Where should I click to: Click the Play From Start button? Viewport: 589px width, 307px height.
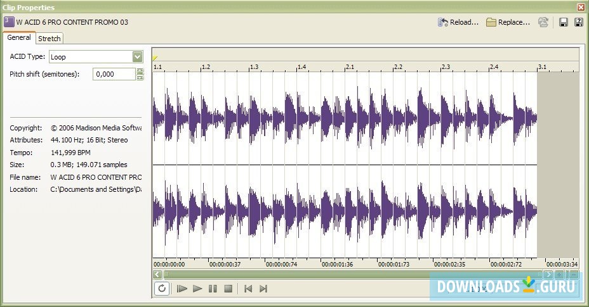[x=182, y=289]
